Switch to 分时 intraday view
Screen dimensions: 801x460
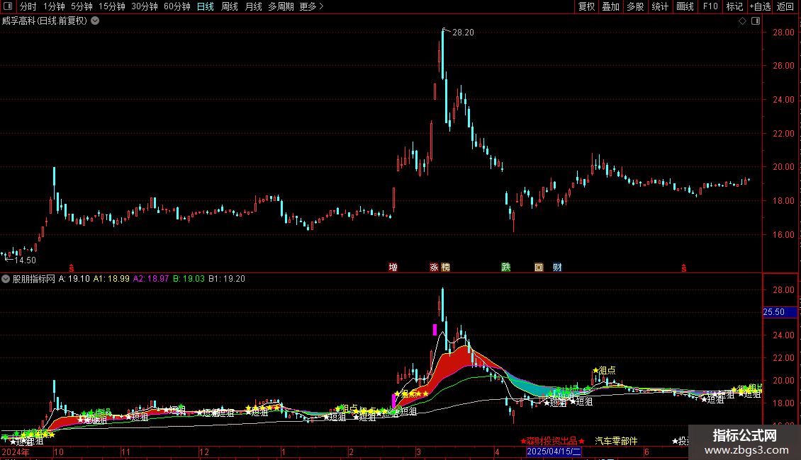click(28, 6)
